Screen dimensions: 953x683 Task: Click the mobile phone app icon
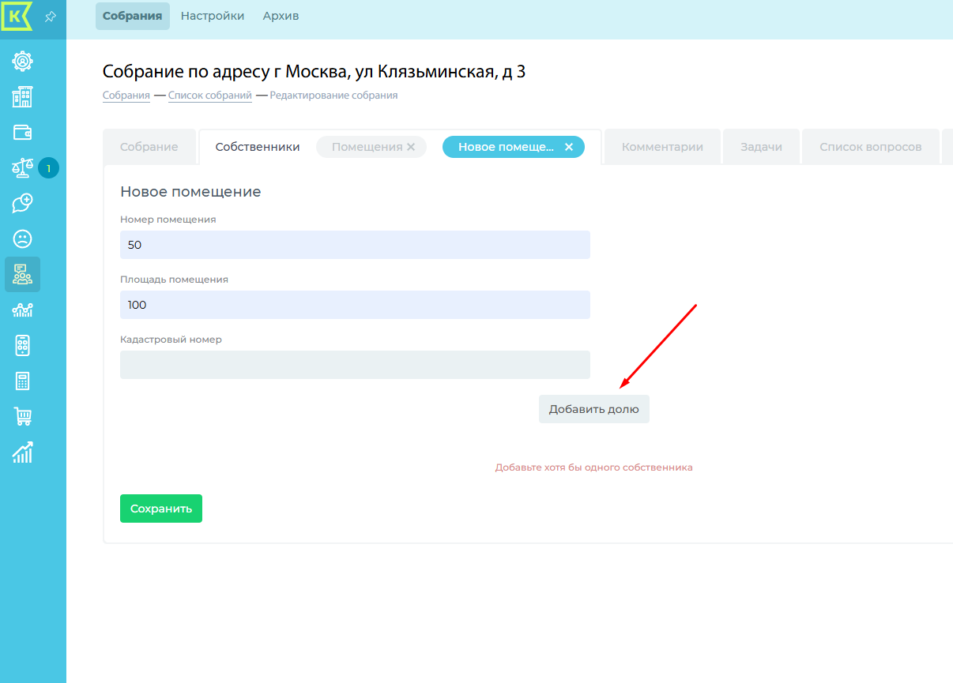click(23, 345)
